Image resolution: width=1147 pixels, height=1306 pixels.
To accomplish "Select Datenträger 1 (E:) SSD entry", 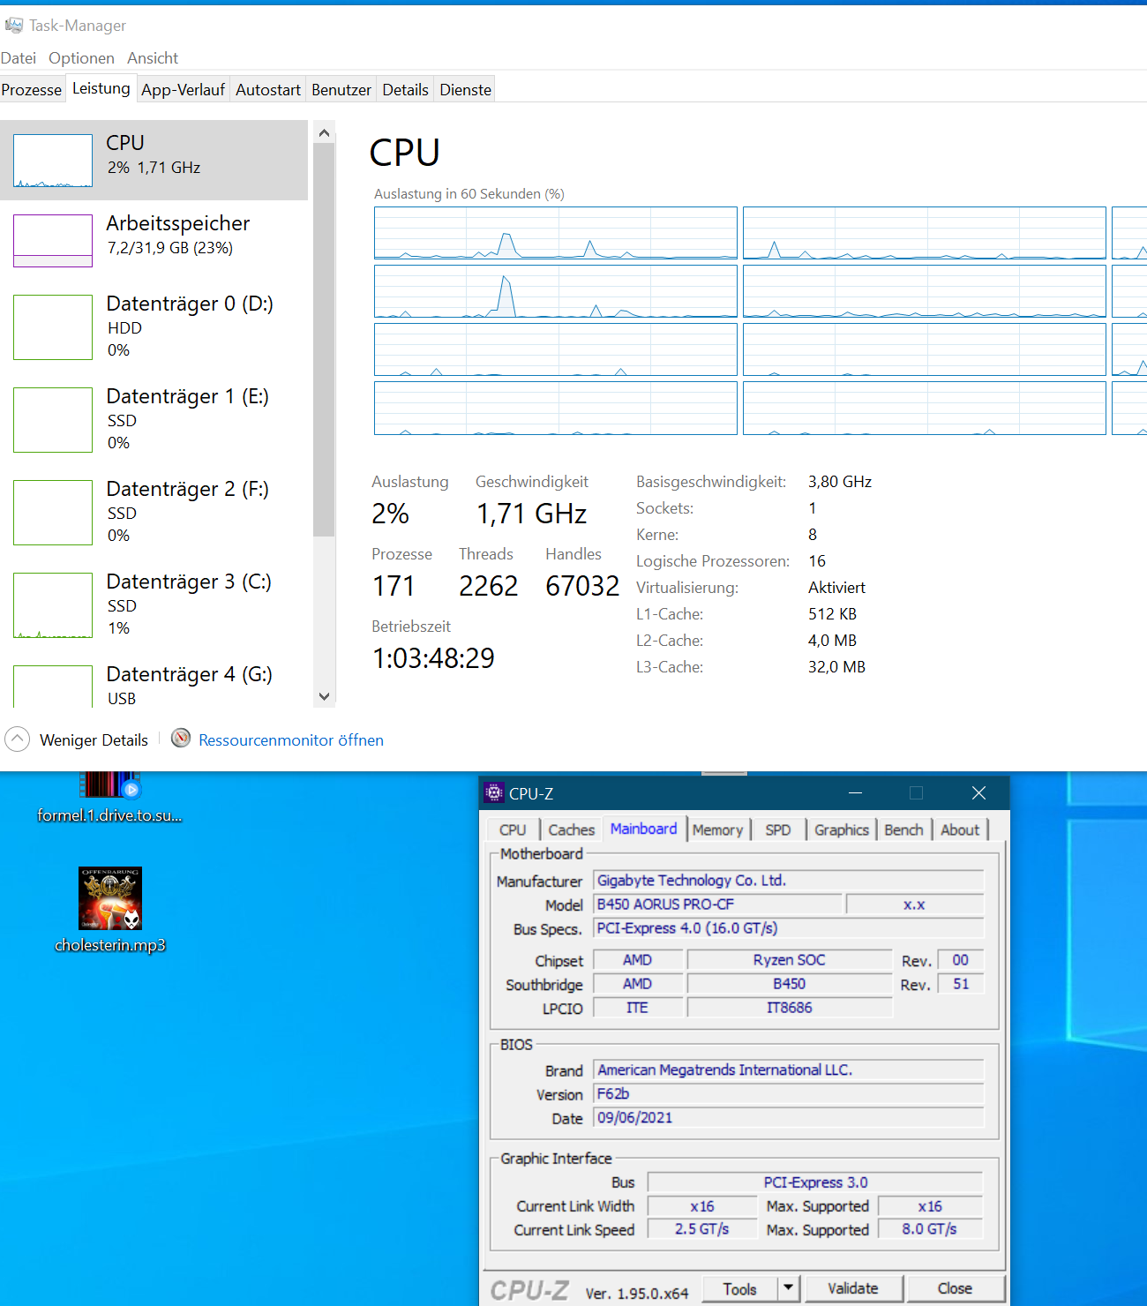I will tap(154, 419).
